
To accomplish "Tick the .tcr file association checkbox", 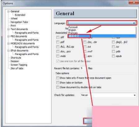I will (113, 47).
